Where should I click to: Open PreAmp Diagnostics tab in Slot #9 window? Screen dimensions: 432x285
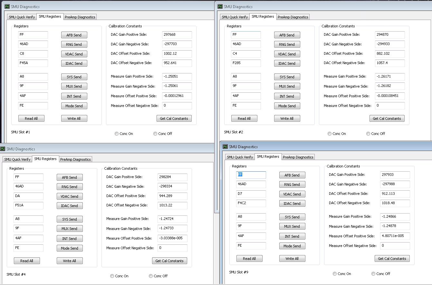298,157
